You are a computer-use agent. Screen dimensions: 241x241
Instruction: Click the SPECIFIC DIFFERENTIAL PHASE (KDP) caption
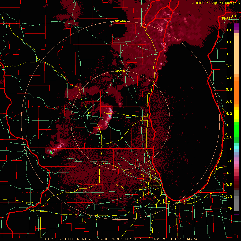coord(84,239)
